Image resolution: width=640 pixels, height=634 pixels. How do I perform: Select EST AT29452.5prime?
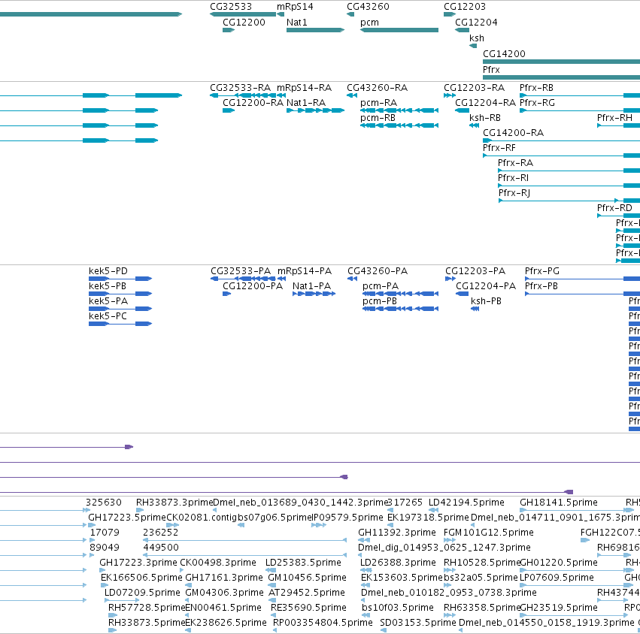point(307,593)
